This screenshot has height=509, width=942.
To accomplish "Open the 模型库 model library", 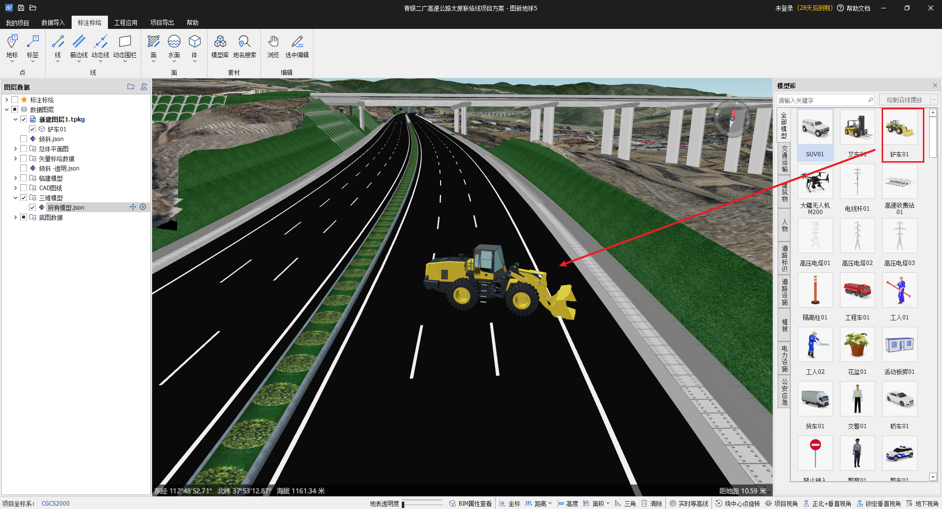I will click(220, 47).
